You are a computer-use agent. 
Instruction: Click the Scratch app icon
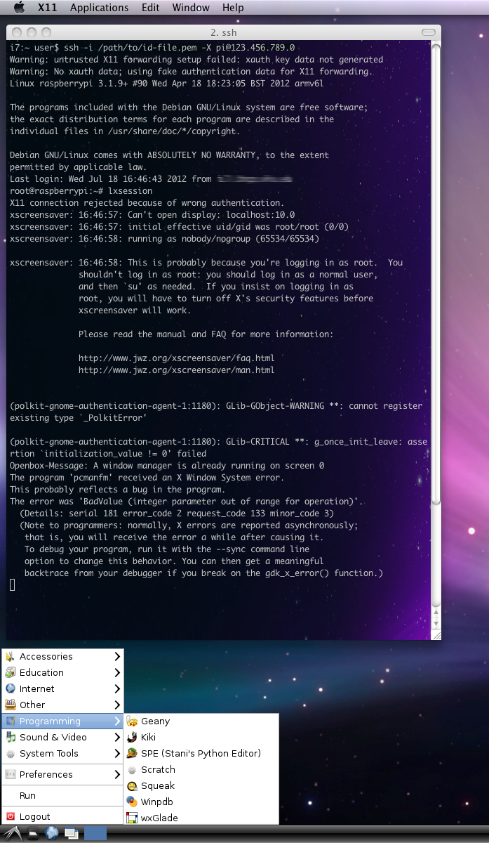131,769
